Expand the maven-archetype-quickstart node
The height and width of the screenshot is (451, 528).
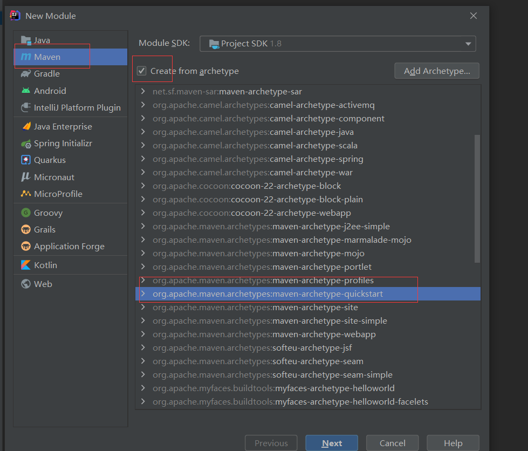143,294
